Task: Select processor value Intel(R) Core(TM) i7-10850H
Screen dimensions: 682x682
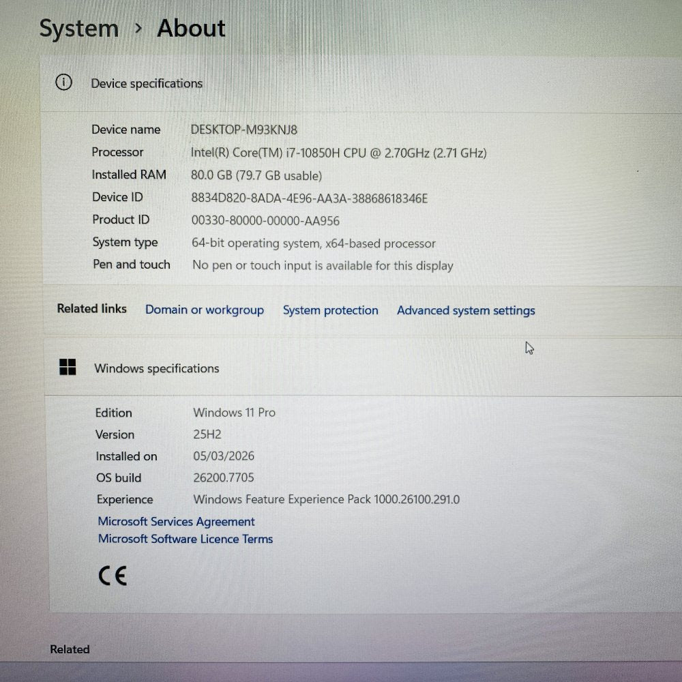Action: click(x=338, y=153)
